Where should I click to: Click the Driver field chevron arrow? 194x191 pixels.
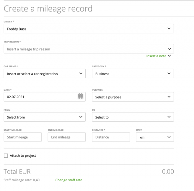click(169, 28)
